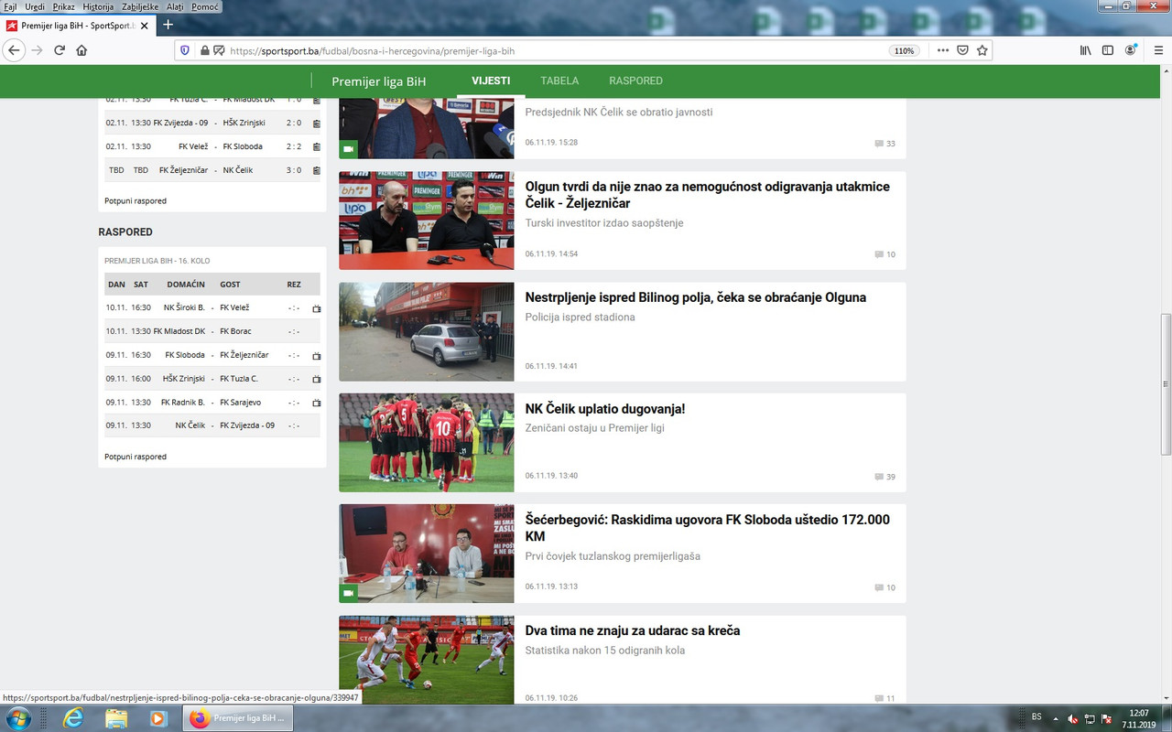Open comments icon showing 10 on Olgun article
The image size is (1172, 732).
pos(880,254)
